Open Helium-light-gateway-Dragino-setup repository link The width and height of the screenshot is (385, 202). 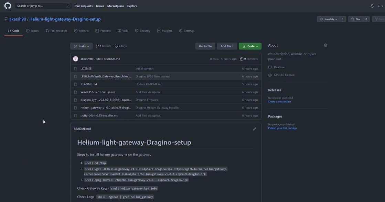(x=65, y=19)
